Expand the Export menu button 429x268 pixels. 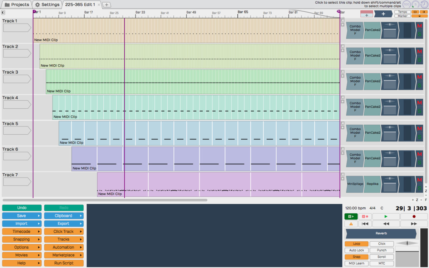[x=64, y=224]
